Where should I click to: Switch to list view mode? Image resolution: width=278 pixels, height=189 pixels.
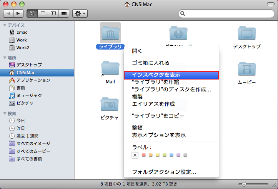click(43, 13)
